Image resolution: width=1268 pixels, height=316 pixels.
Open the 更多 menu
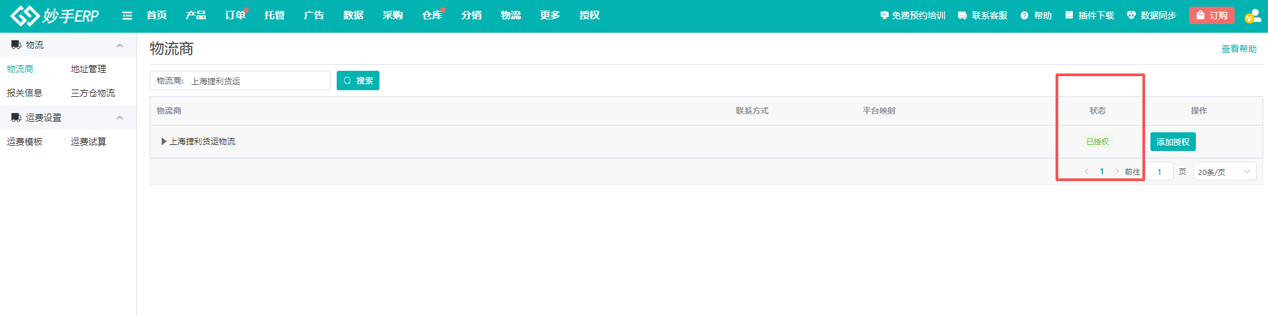(550, 15)
